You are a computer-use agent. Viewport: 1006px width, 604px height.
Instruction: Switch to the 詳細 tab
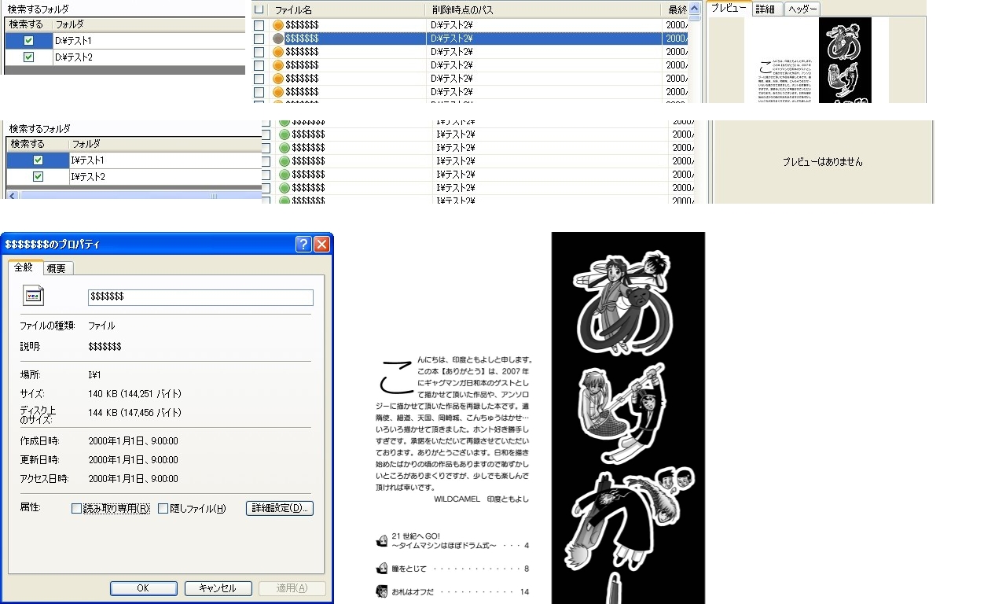765,9
